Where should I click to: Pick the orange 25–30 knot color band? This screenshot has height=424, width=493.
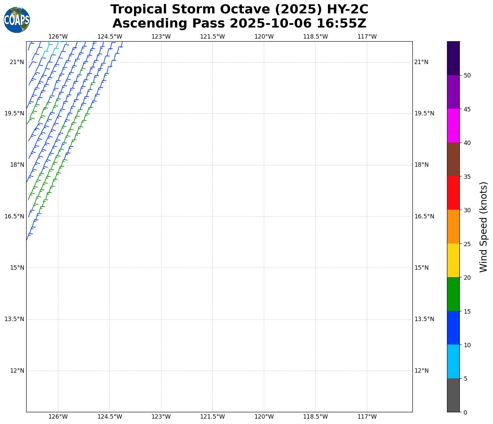click(x=453, y=227)
